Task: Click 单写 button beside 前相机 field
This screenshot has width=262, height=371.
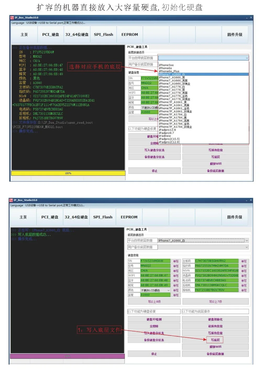Action: click(x=244, y=290)
